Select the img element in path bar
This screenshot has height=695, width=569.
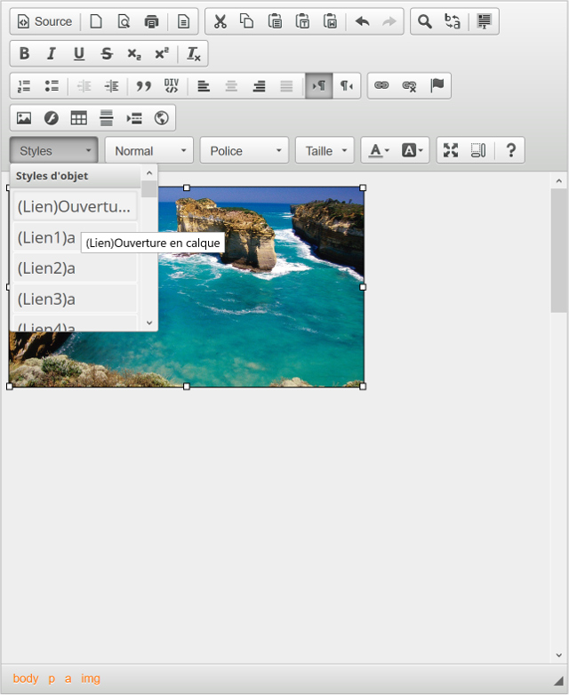point(91,678)
